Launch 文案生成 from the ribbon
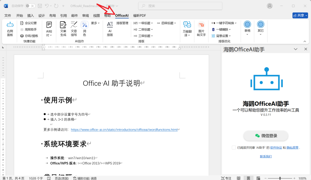The image size is (311, 180). [x=63, y=29]
